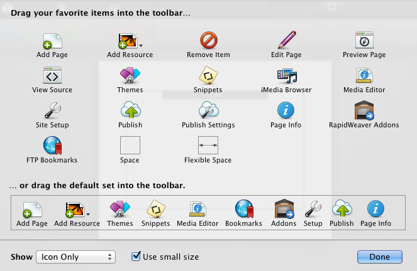Select the Themes icon in favorites grid
This screenshot has height=271, width=417.
tap(130, 75)
